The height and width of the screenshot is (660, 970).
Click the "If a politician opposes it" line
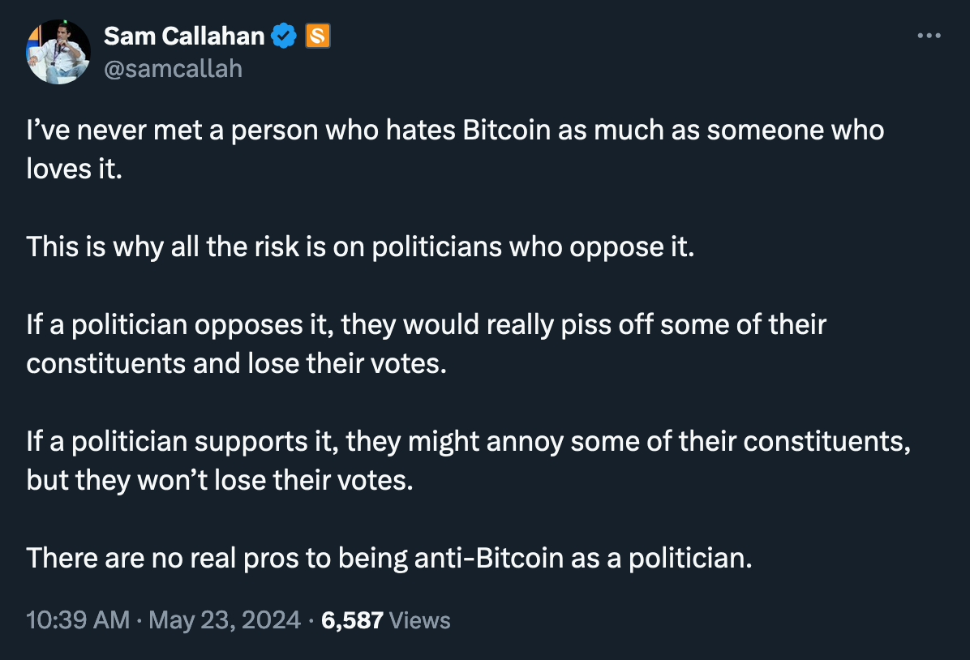[x=427, y=325]
